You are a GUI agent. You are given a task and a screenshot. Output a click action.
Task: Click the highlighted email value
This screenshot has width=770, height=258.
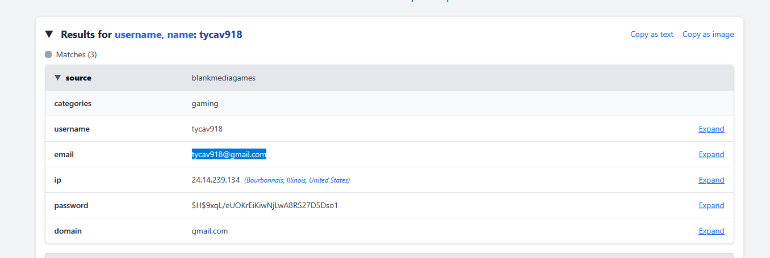(x=229, y=154)
